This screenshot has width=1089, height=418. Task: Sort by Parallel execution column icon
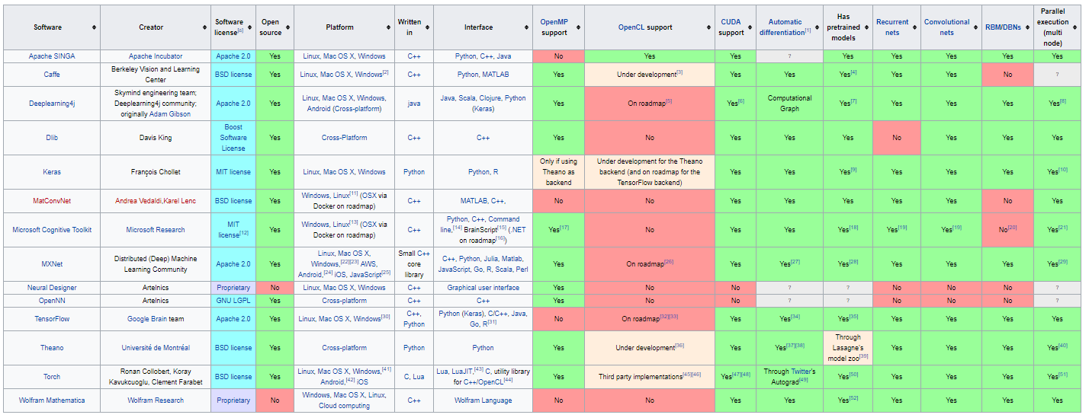1076,27
